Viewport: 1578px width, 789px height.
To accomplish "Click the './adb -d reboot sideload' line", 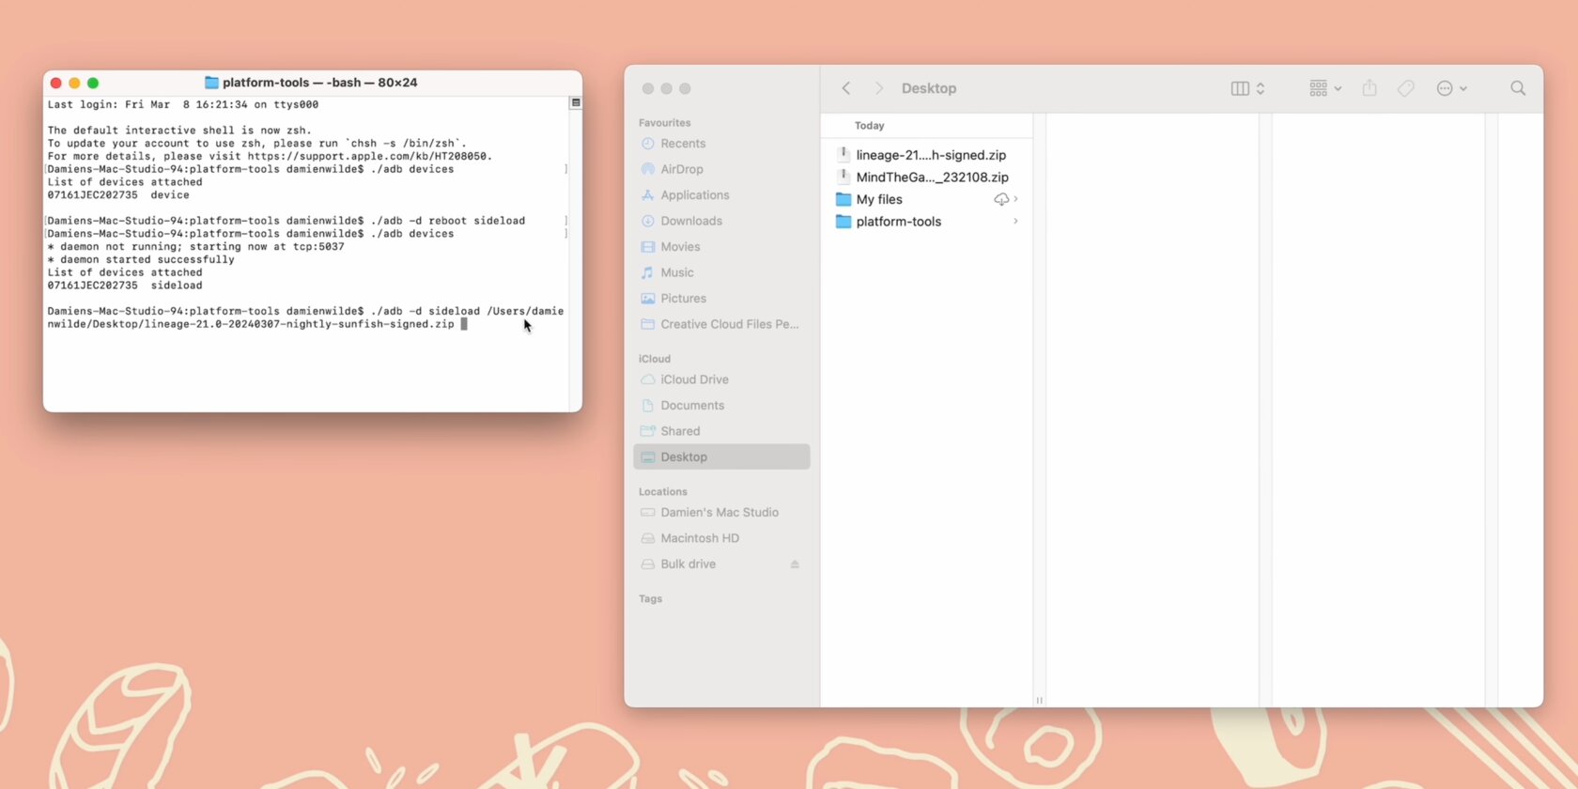I will pyautogui.click(x=286, y=221).
